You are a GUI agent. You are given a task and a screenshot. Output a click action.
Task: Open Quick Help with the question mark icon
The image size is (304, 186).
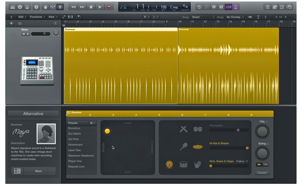pyautogui.click(x=36, y=7)
